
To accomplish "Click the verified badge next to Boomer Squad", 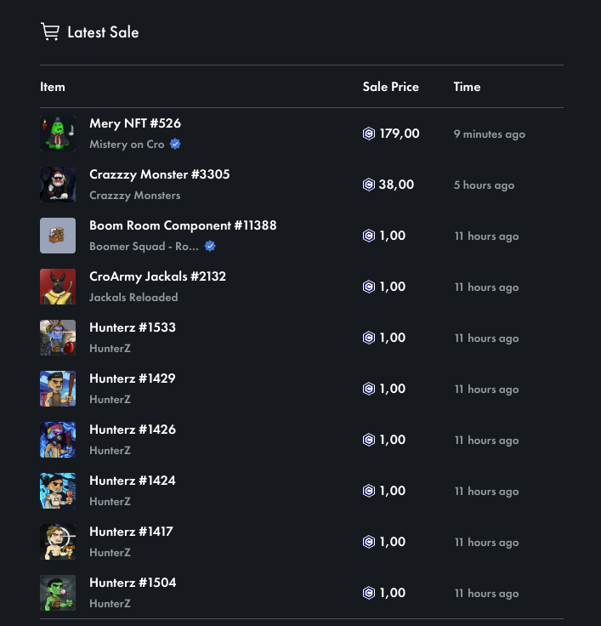I will [210, 247].
